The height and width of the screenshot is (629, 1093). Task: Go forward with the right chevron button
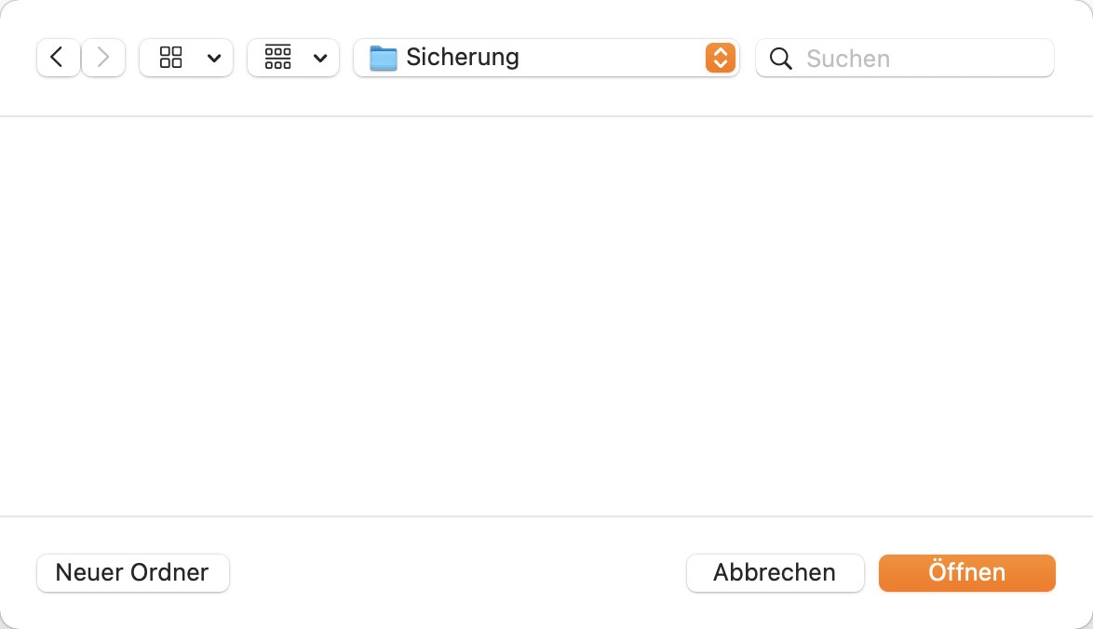coord(103,57)
